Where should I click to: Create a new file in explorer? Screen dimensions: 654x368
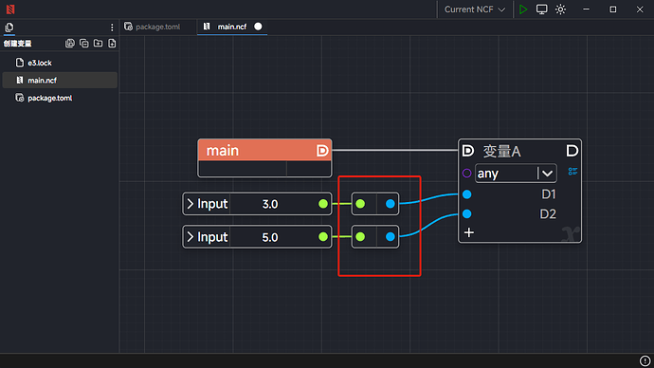pyautogui.click(x=112, y=43)
